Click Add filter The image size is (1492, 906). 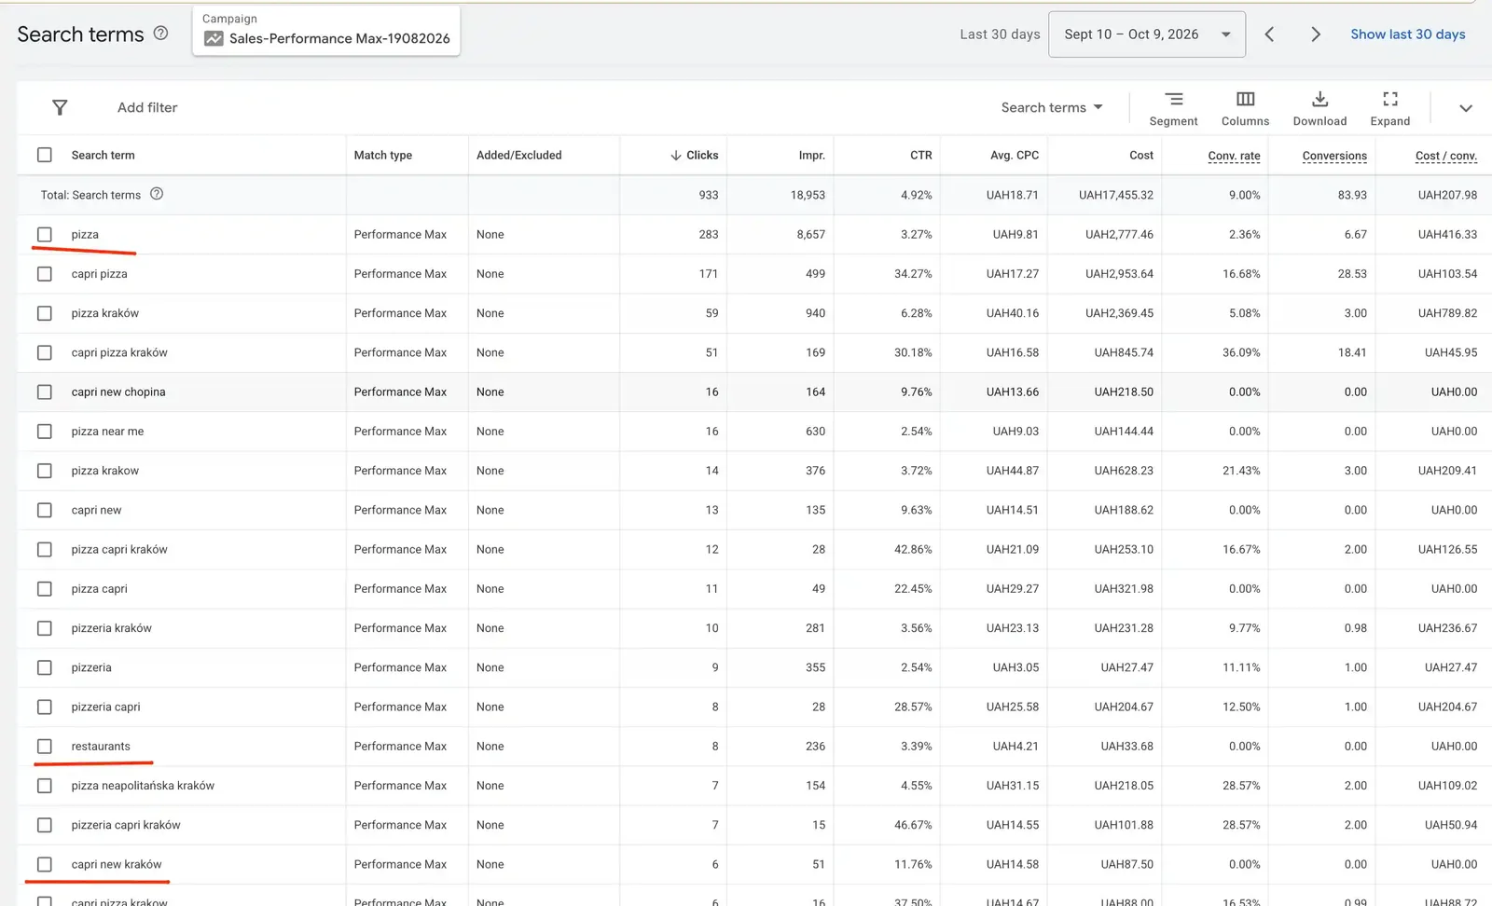click(x=147, y=107)
